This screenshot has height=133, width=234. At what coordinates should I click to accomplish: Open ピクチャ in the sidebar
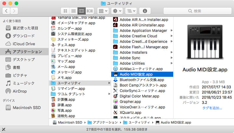[x=24, y=75]
